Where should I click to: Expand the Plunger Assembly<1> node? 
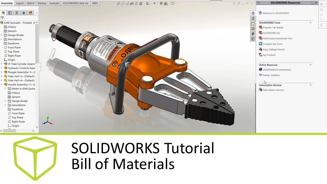(2, 72)
